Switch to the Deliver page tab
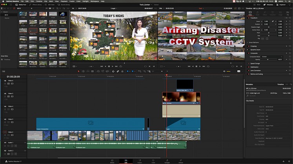293x164 pixels. [181, 161]
